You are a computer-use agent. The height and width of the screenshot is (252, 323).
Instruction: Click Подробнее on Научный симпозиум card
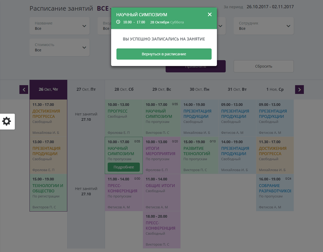click(124, 167)
